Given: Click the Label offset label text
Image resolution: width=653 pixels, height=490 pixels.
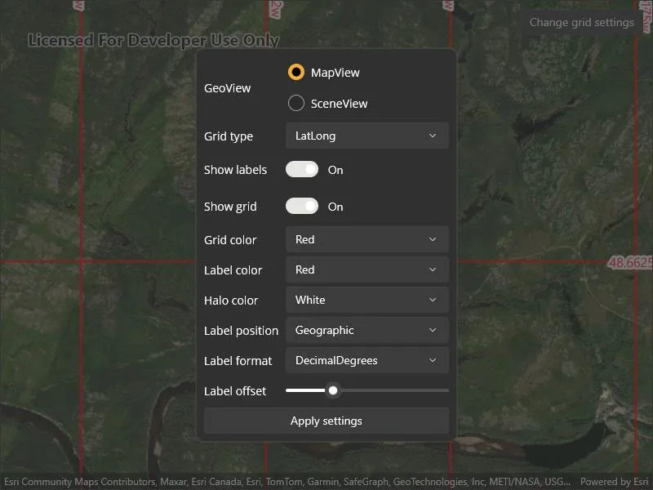Looking at the screenshot, I should pyautogui.click(x=235, y=391).
